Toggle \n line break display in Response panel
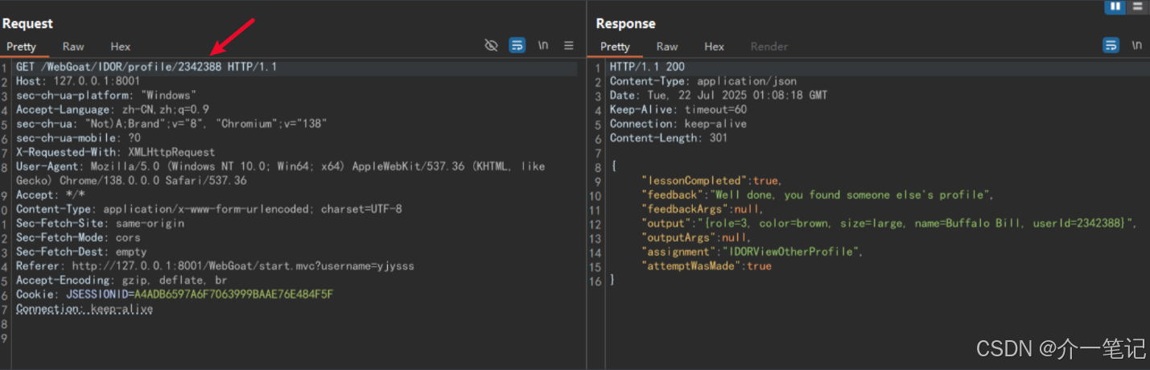The height and width of the screenshot is (370, 1150). (1136, 46)
